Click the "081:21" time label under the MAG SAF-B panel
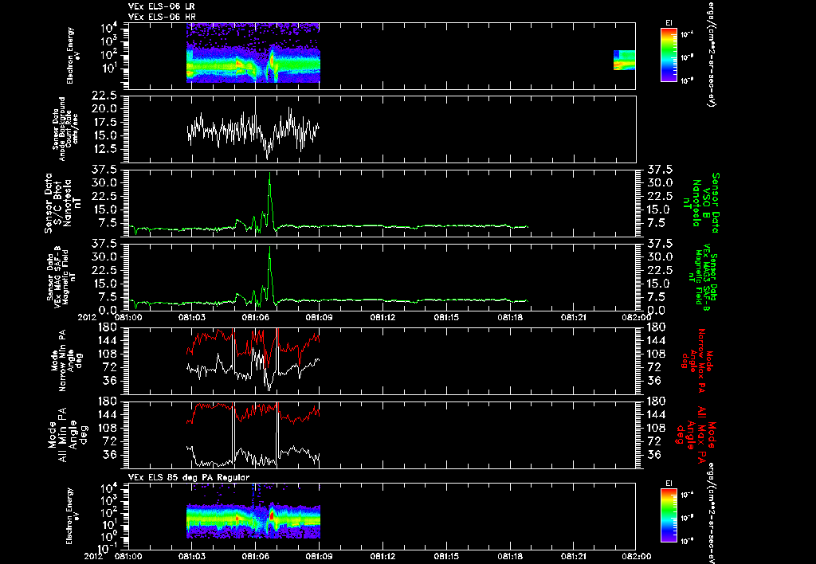This screenshot has width=816, height=564. coord(574,317)
